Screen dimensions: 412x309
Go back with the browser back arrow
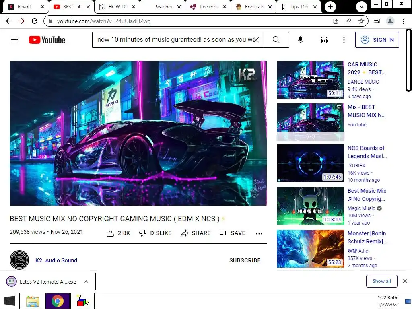(9, 21)
